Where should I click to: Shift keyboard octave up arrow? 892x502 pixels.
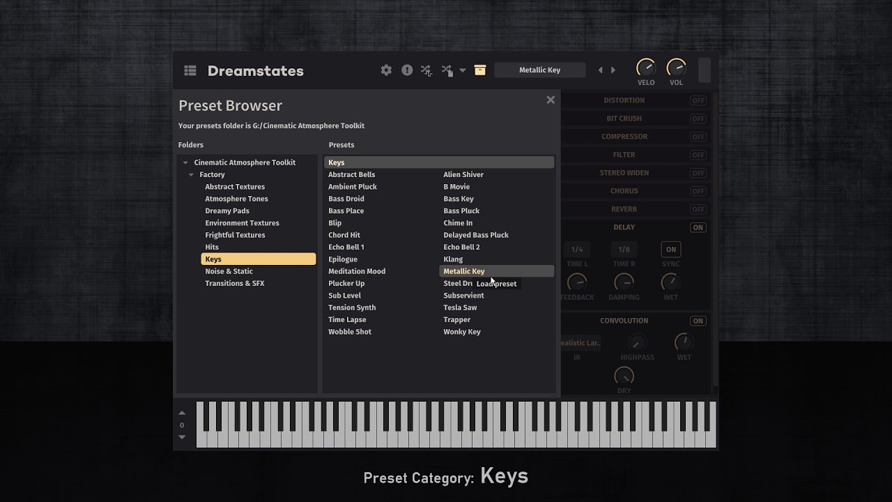[x=182, y=413]
